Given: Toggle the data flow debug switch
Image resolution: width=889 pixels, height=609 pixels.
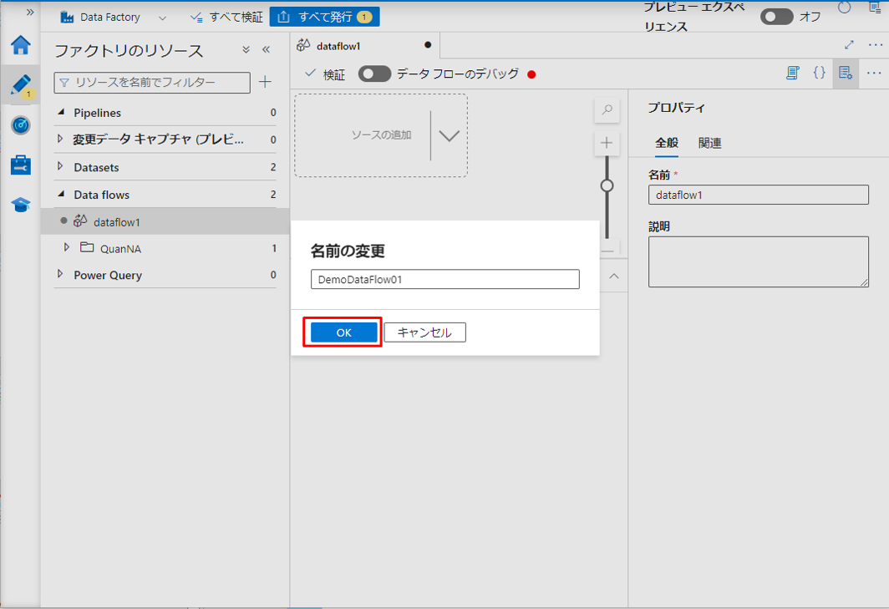Looking at the screenshot, I should pos(374,74).
